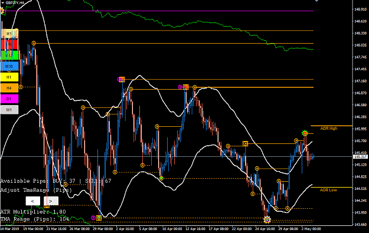This screenshot has width=369, height=233.
Task: Click the 22 Apr 00:00 date label
Action: point(241,229)
